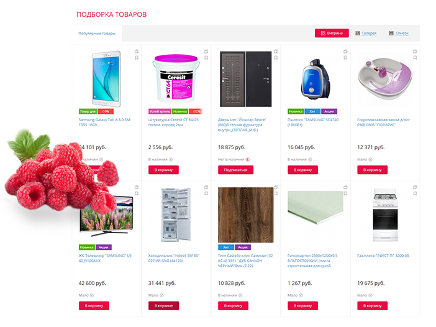
Task: Bookmark the Indesit refrigerator item
Action: click(206, 193)
